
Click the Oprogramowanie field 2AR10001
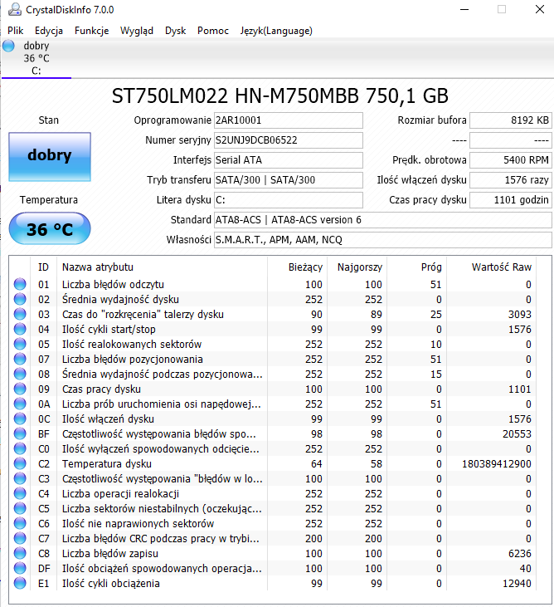tap(289, 120)
